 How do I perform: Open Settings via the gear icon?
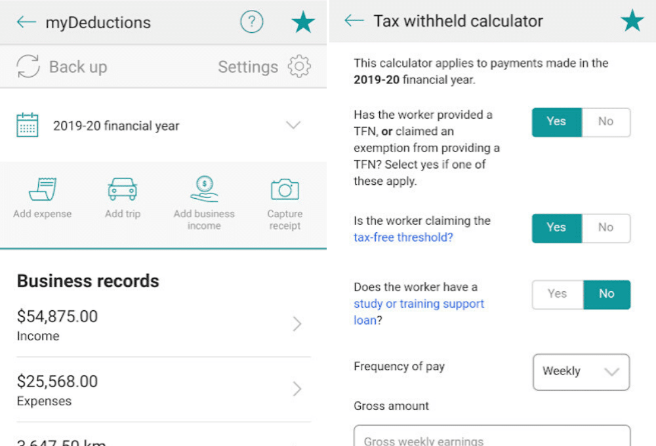tap(299, 66)
